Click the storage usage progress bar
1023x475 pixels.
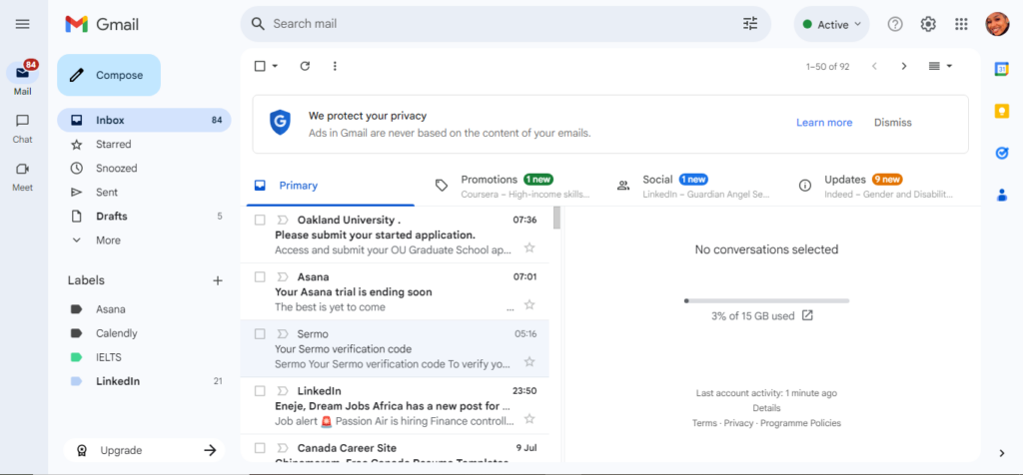click(766, 301)
